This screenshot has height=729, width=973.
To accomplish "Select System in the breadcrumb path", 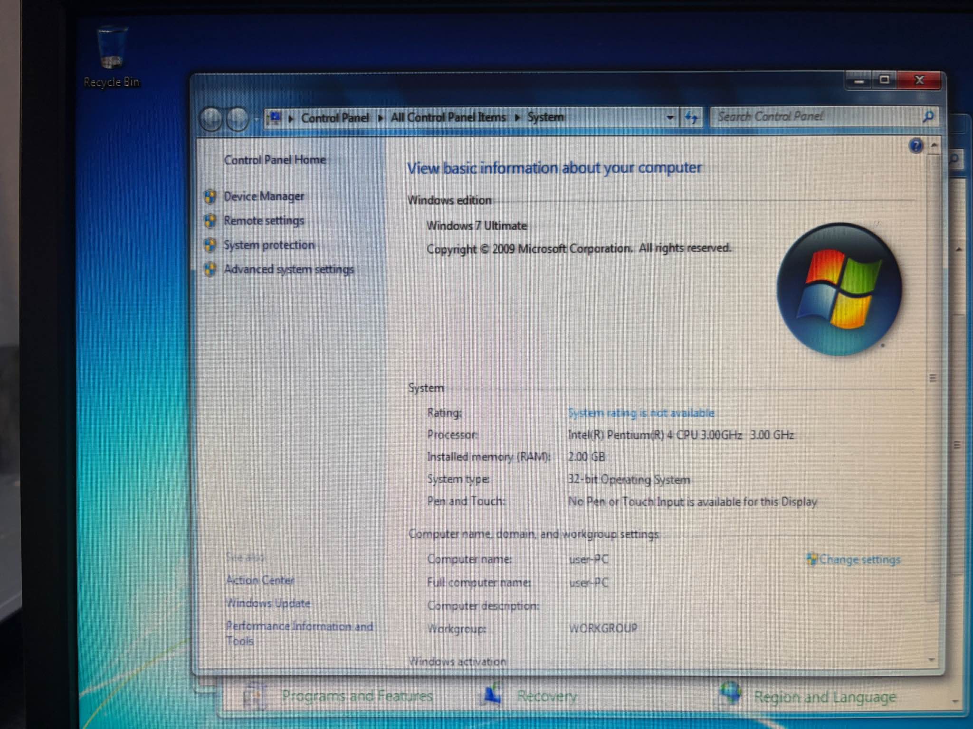I will click(546, 117).
